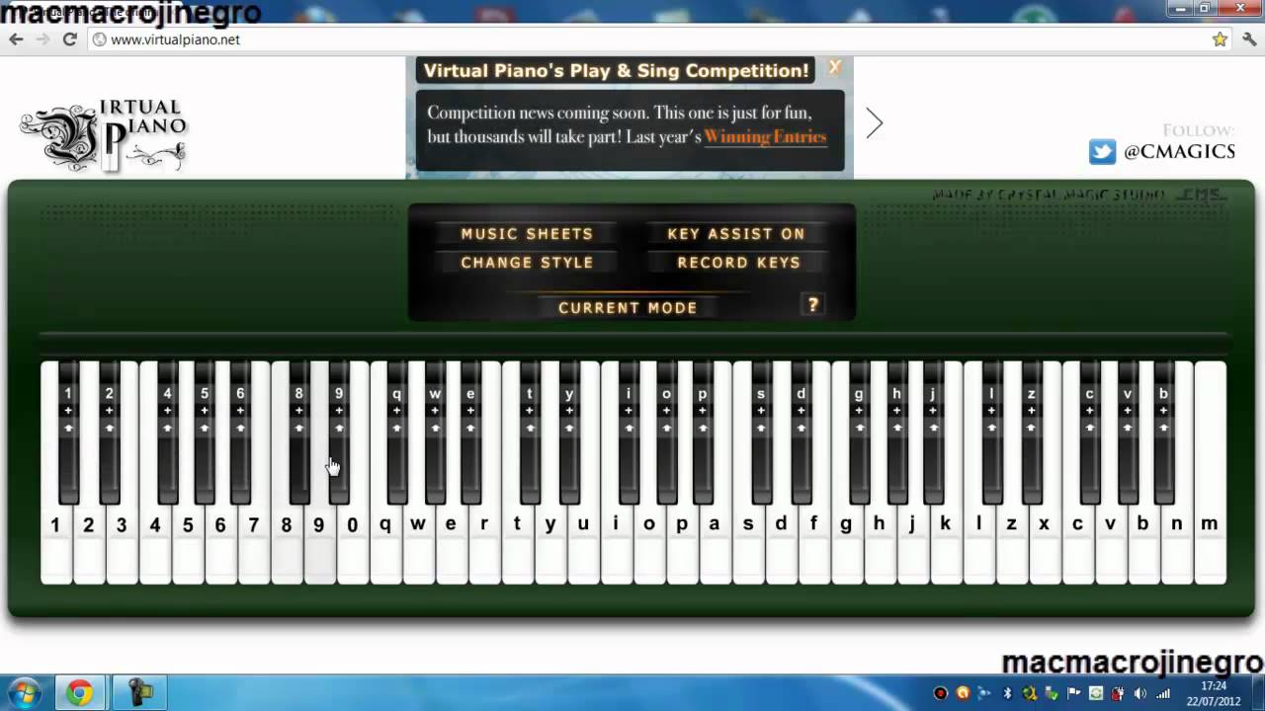The image size is (1265, 711).
Task: Play the black piano key labeled p
Action: click(x=703, y=433)
